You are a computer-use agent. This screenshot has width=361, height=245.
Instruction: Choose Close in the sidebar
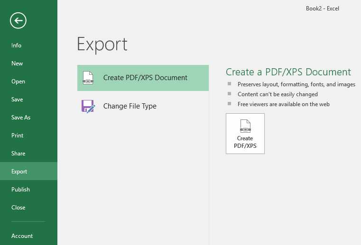pyautogui.click(x=28, y=207)
